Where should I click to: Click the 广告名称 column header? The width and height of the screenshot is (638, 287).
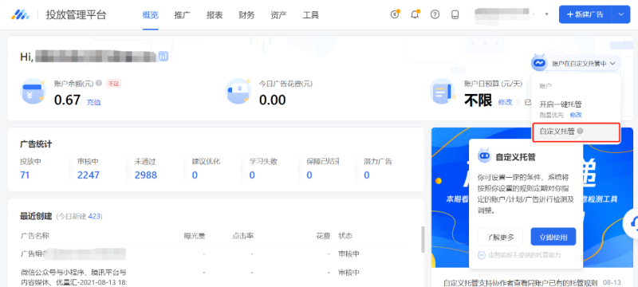(x=34, y=236)
